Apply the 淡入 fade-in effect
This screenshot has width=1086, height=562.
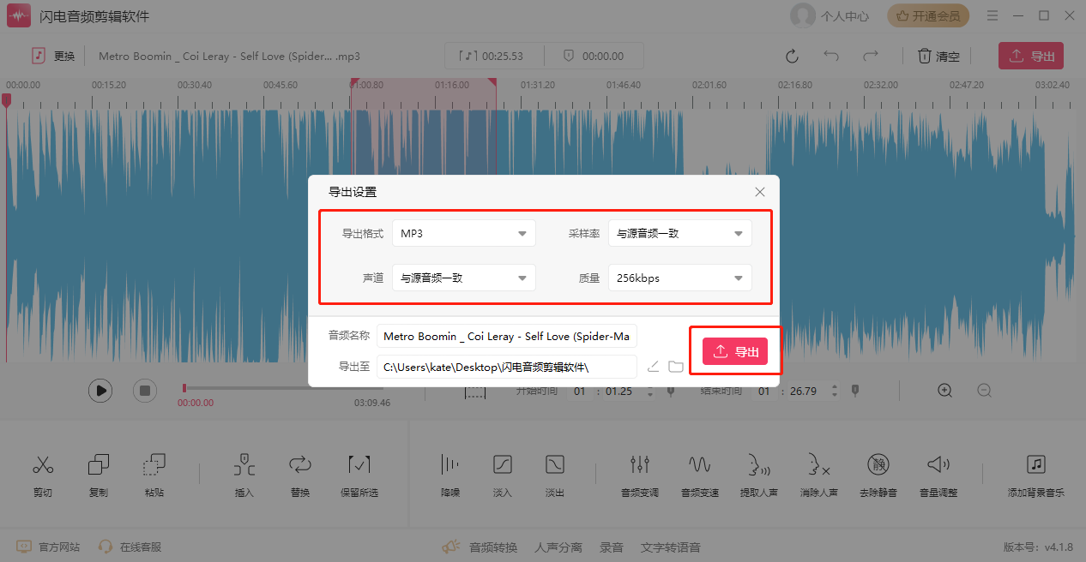coord(503,475)
